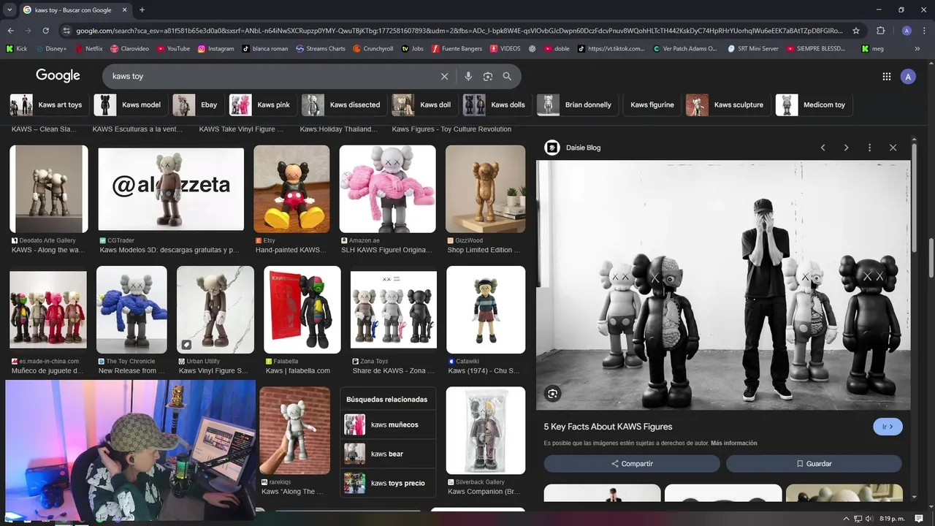The image size is (935, 526).
Task: Select the Medicom toy chip
Action: coord(813,104)
